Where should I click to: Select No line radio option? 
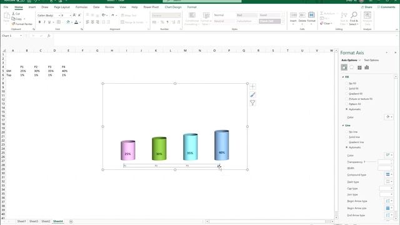[x=347, y=132]
